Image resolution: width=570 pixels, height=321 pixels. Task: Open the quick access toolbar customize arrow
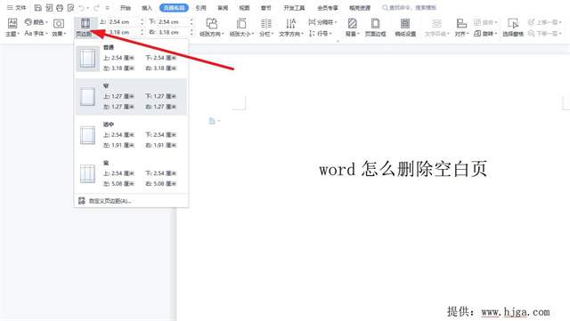tap(108, 8)
